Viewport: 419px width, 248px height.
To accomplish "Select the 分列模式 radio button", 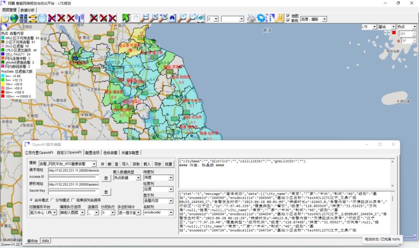I will point(53,200).
